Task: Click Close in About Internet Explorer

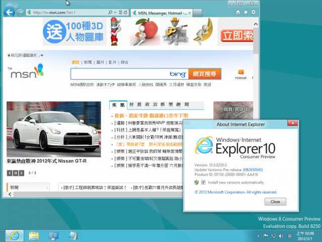Action: click(275, 202)
